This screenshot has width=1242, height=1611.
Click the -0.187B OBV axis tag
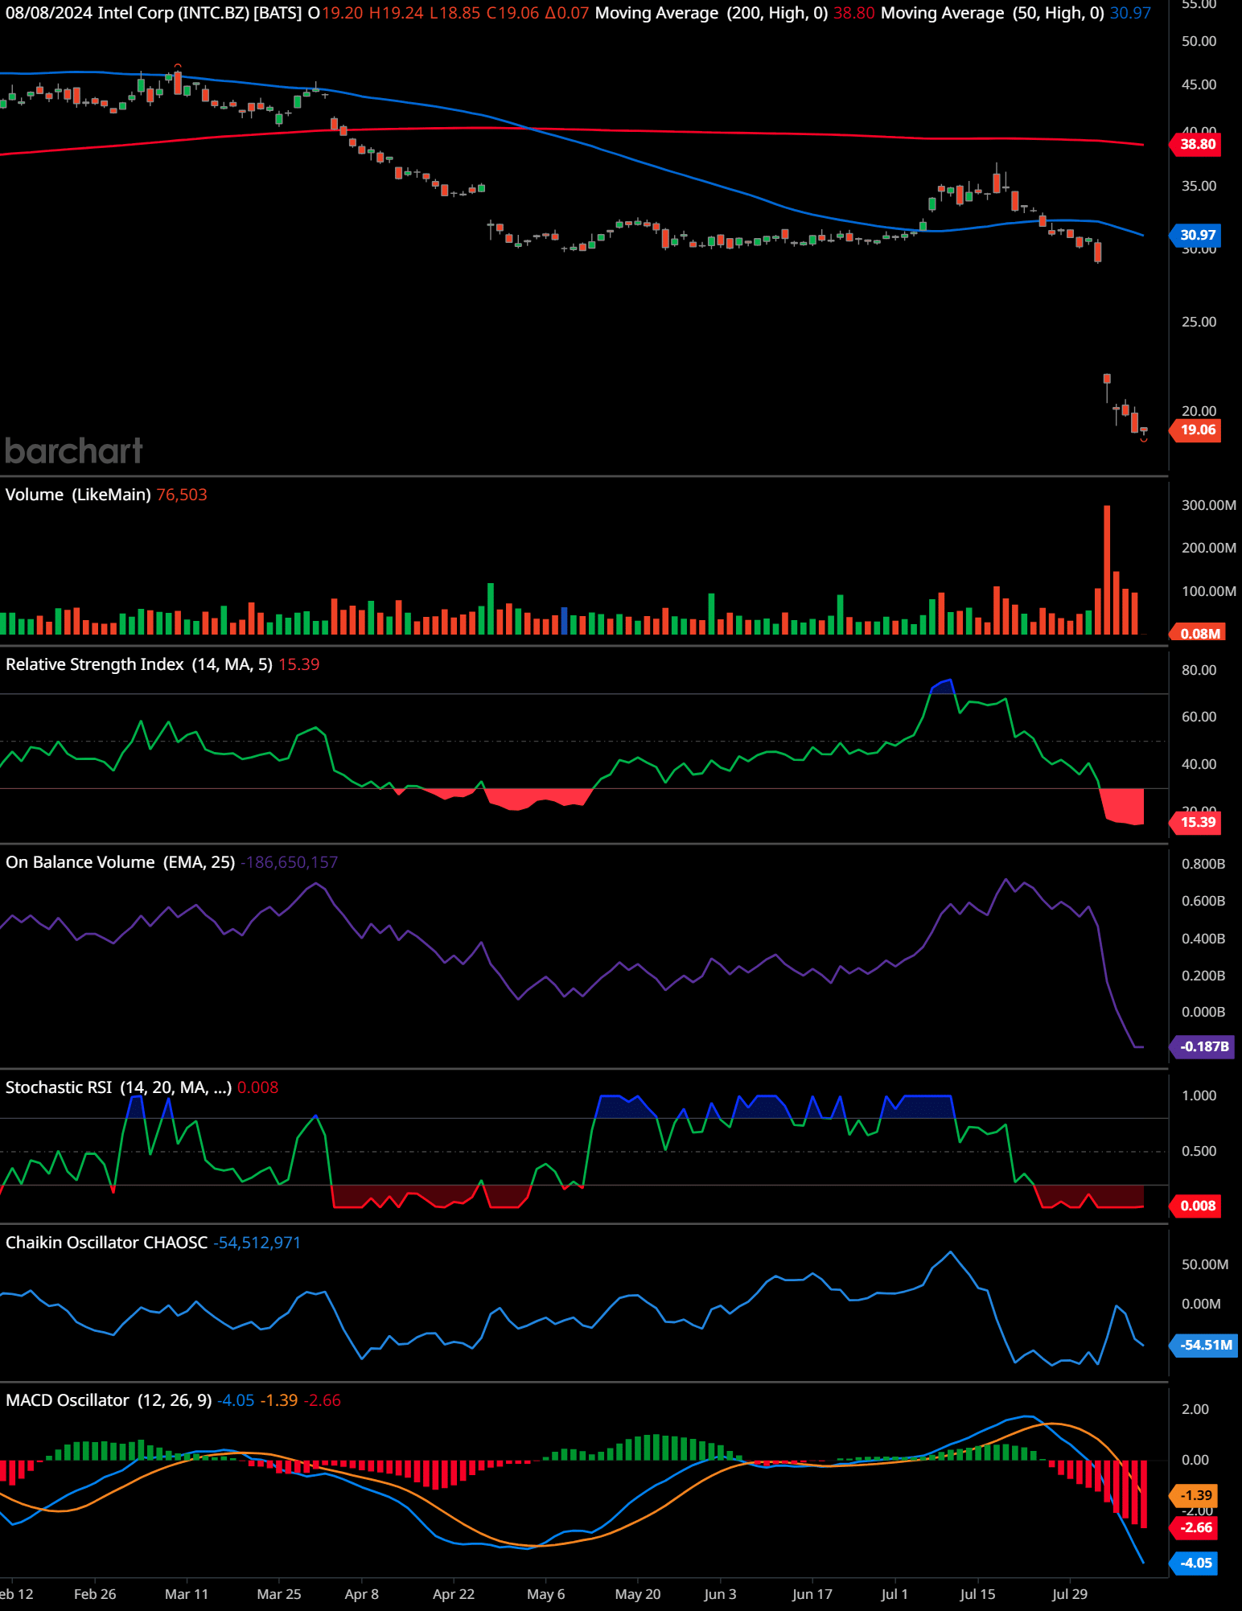(1203, 1046)
